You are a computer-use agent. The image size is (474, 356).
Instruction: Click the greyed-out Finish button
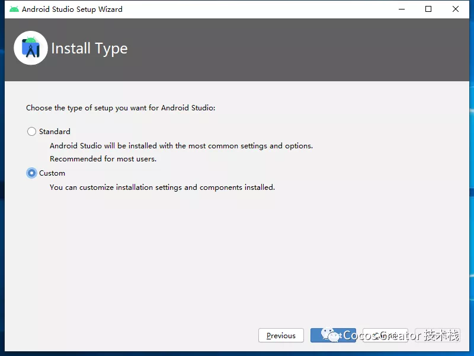[x=437, y=336]
